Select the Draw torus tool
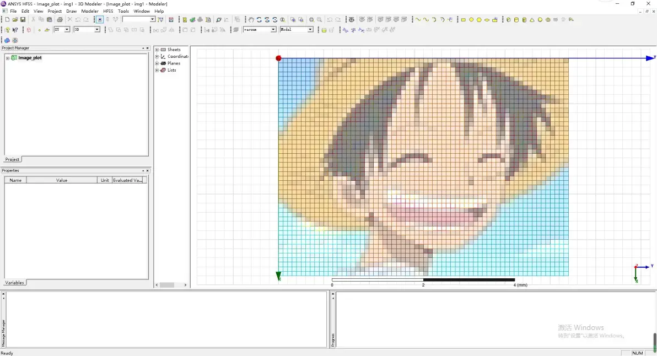This screenshot has height=356, width=657. 548,20
